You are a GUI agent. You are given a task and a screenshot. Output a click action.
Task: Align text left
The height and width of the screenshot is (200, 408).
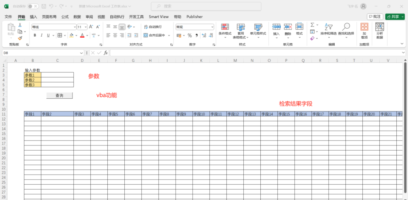108,35
